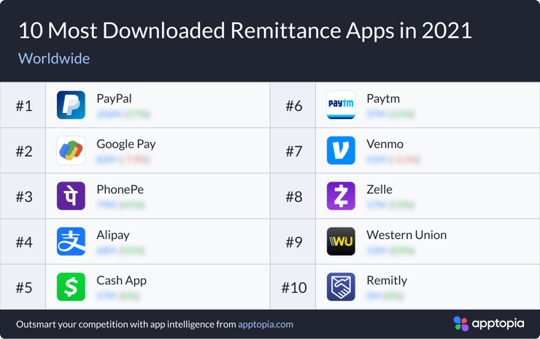Click the #1 rank cell
Image resolution: width=540 pixels, height=339 pixels.
[24, 106]
